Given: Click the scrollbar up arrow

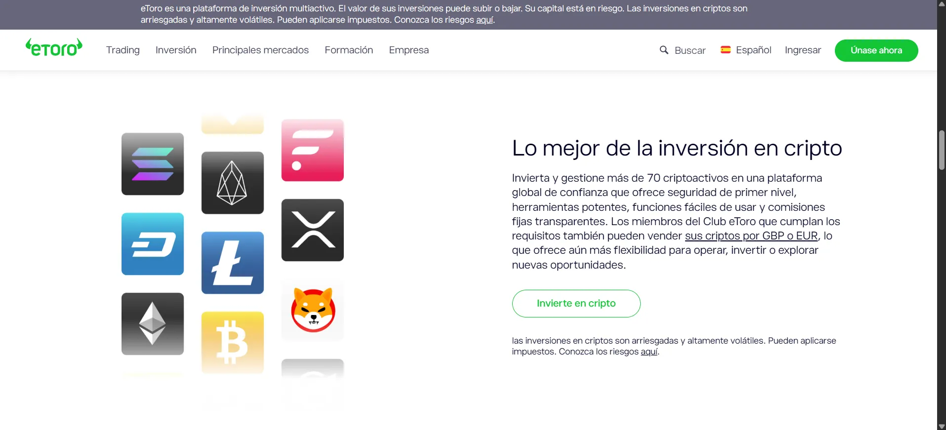Looking at the screenshot, I should 942,3.
